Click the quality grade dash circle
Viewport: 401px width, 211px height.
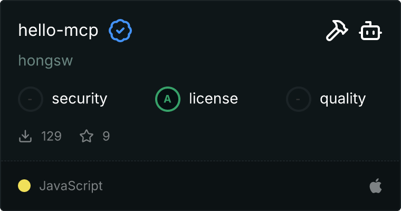(x=299, y=99)
